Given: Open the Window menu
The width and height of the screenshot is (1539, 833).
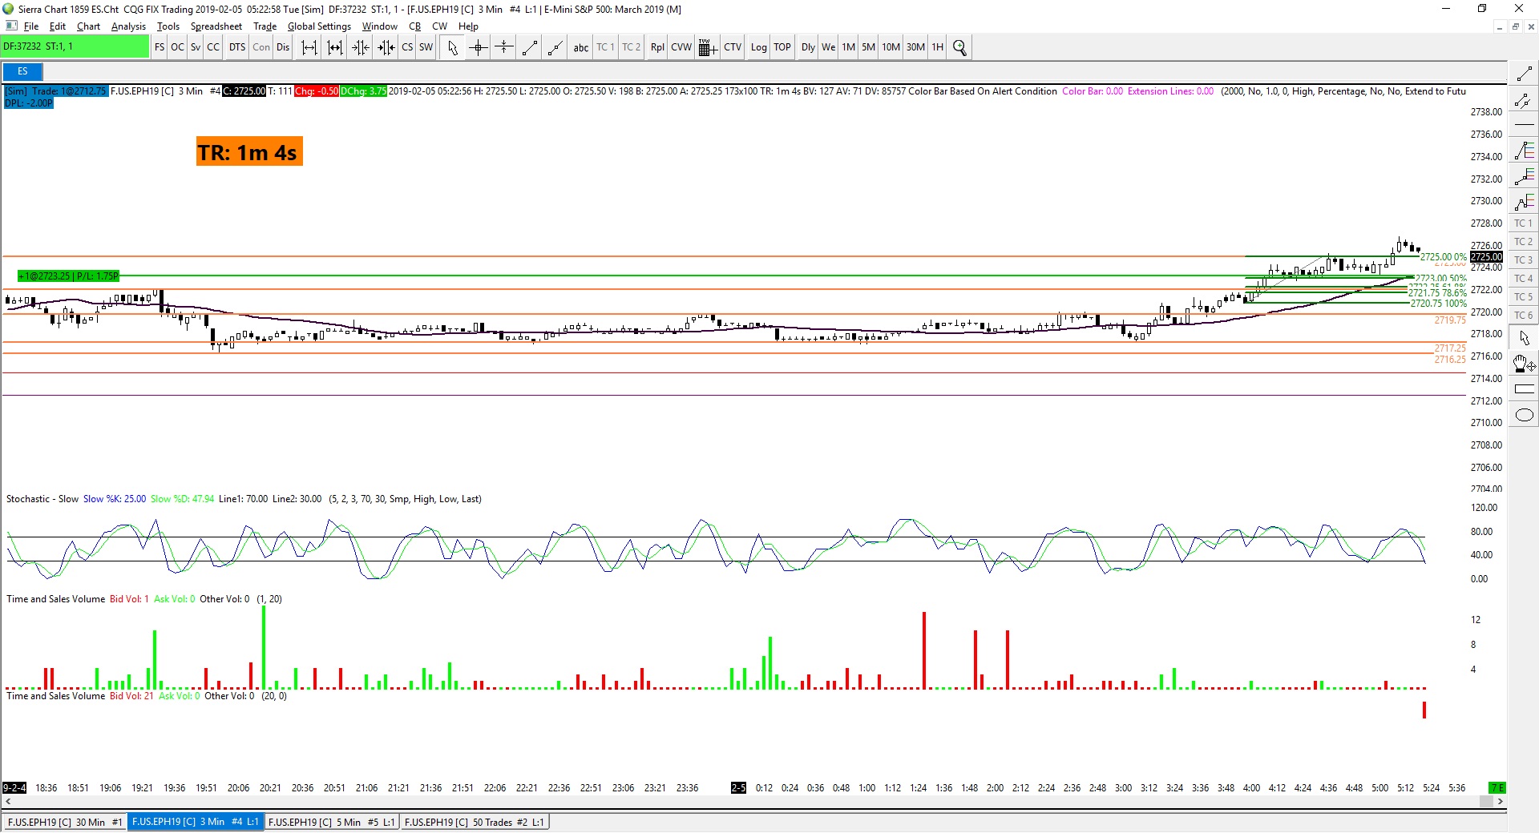Looking at the screenshot, I should pos(379,26).
